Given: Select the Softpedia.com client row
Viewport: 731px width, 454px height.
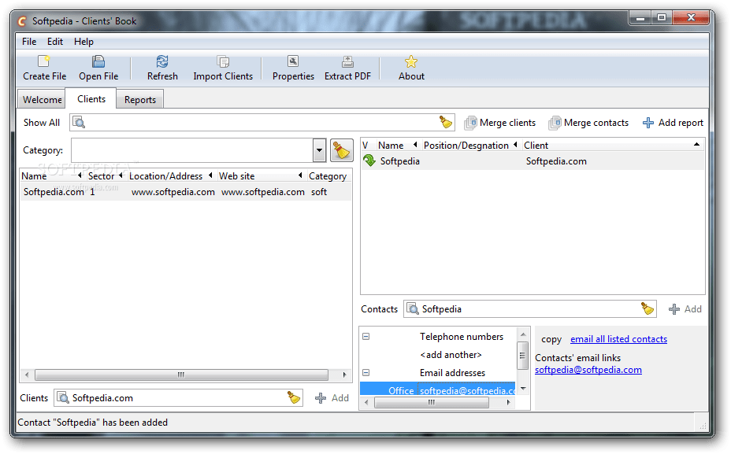Looking at the screenshot, I should pyautogui.click(x=186, y=192).
